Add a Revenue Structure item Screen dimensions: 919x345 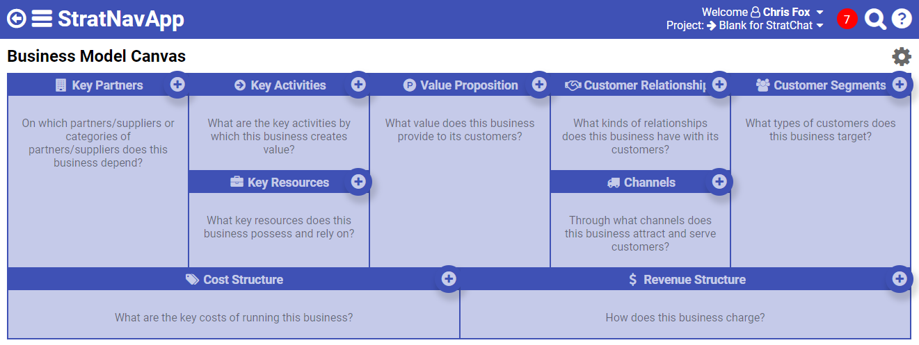[x=900, y=279]
